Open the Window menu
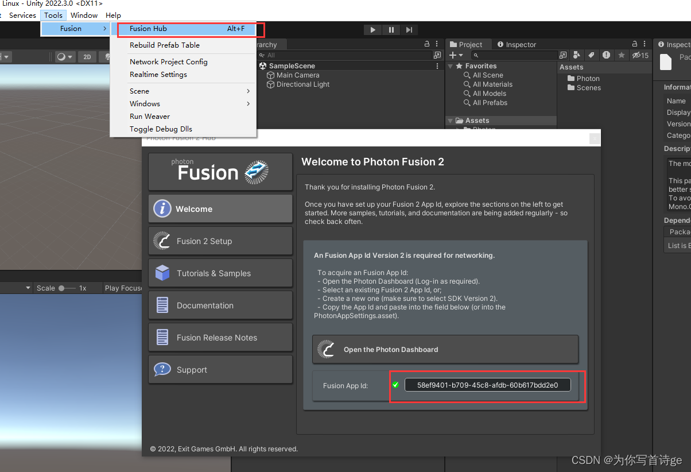The height and width of the screenshot is (472, 691). click(84, 15)
